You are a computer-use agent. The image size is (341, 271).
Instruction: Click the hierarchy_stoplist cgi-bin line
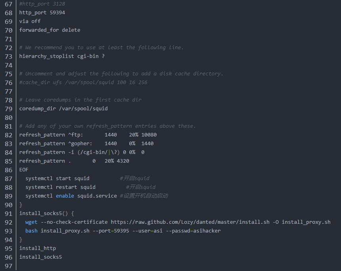pyautogui.click(x=62, y=56)
